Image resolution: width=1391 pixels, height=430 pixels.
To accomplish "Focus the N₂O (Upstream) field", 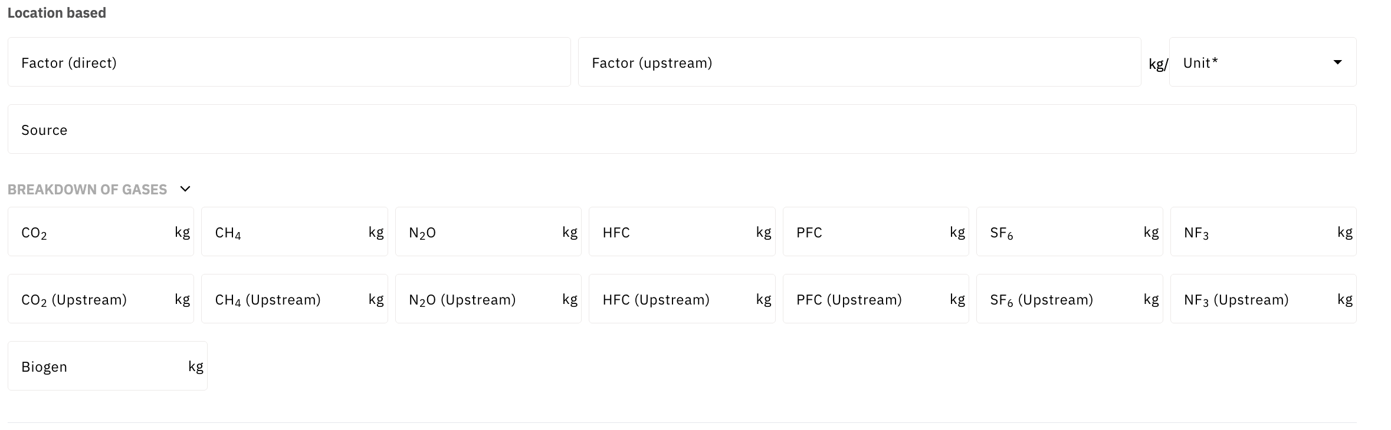I will tap(481, 299).
